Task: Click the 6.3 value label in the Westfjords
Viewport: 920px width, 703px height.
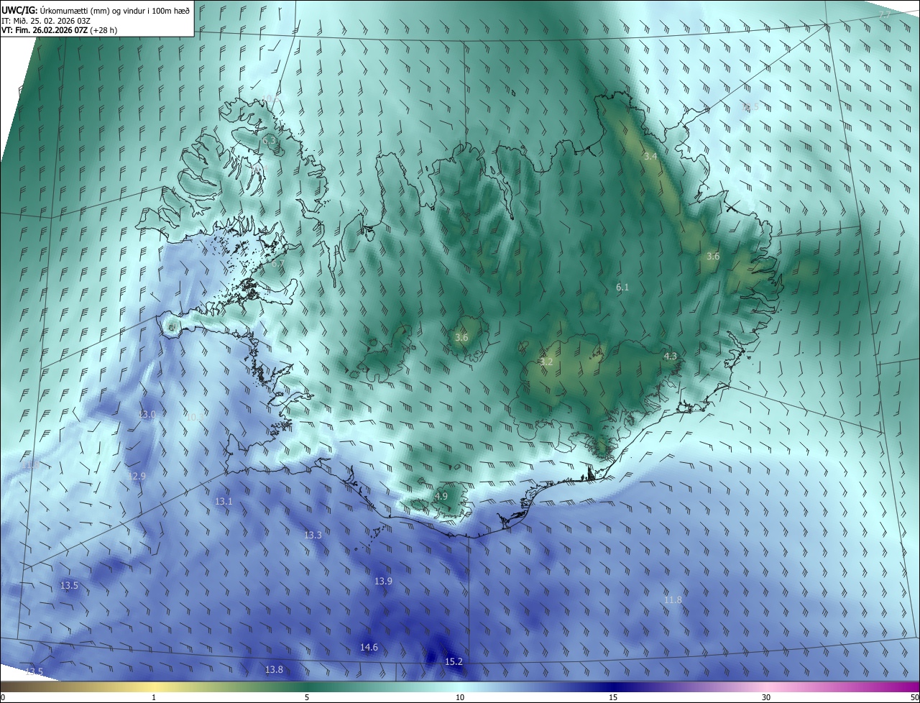Action: pyautogui.click(x=269, y=142)
